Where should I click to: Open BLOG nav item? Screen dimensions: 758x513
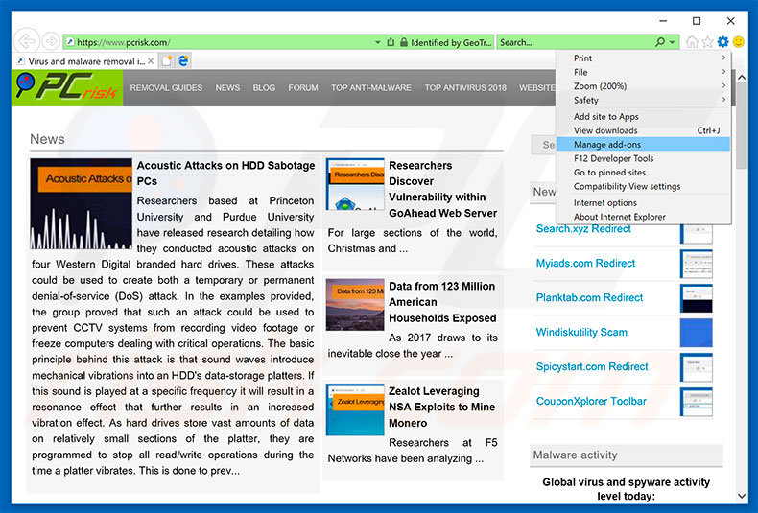coord(264,88)
